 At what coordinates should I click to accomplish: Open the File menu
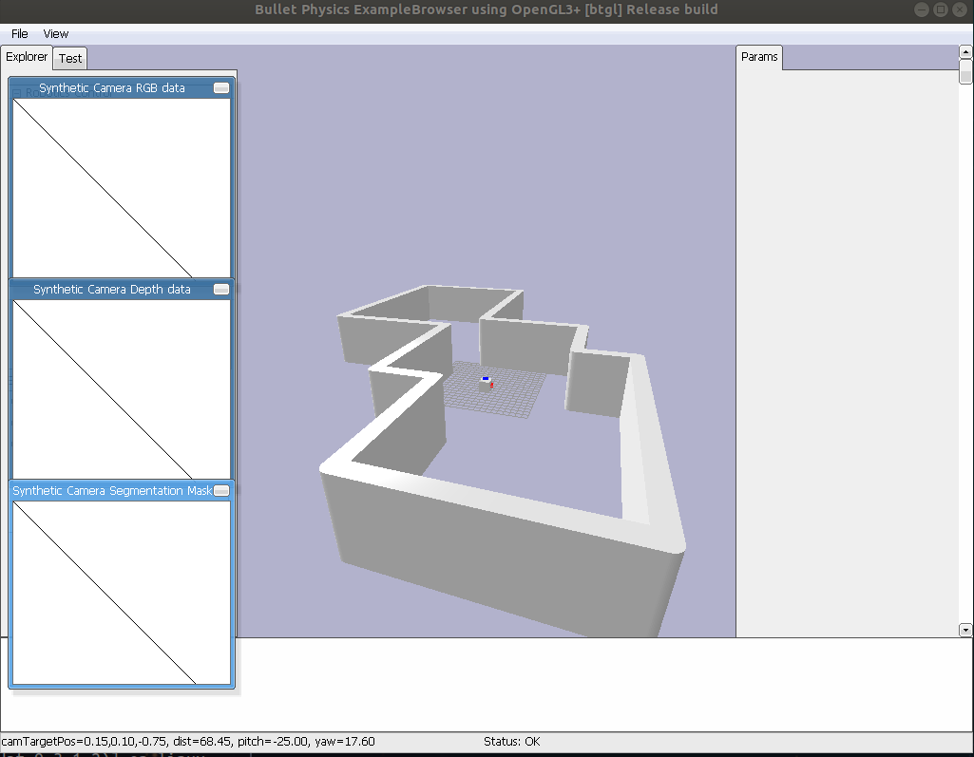(x=18, y=33)
